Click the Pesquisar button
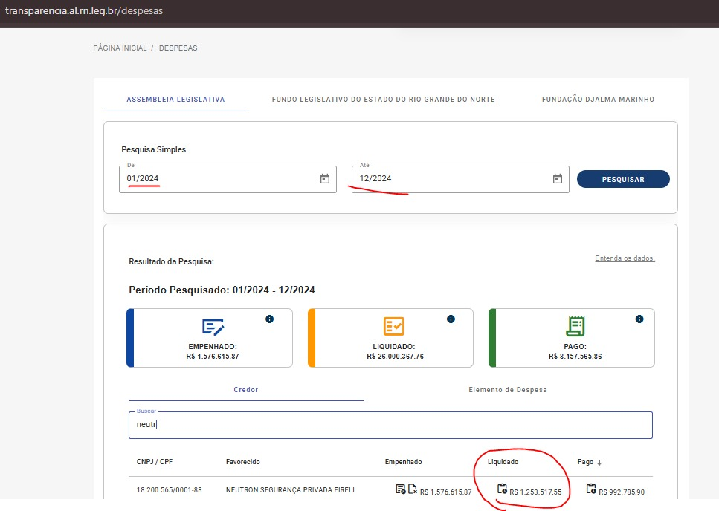The height and width of the screenshot is (511, 719). (x=623, y=179)
